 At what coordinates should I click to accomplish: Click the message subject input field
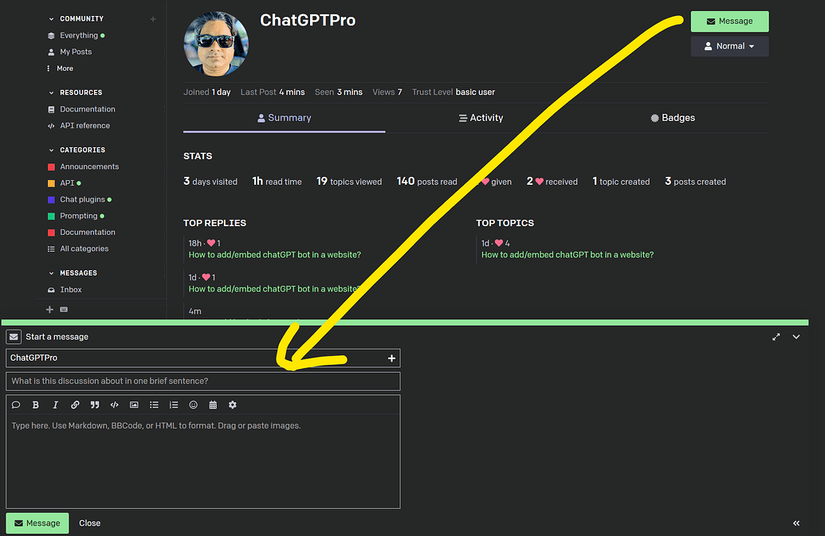coord(203,381)
